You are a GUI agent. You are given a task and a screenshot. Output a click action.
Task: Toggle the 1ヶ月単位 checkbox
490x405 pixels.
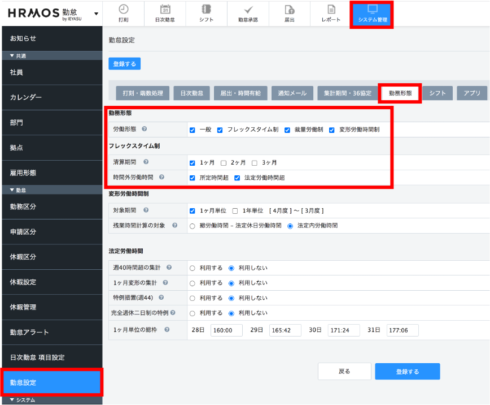192,211
